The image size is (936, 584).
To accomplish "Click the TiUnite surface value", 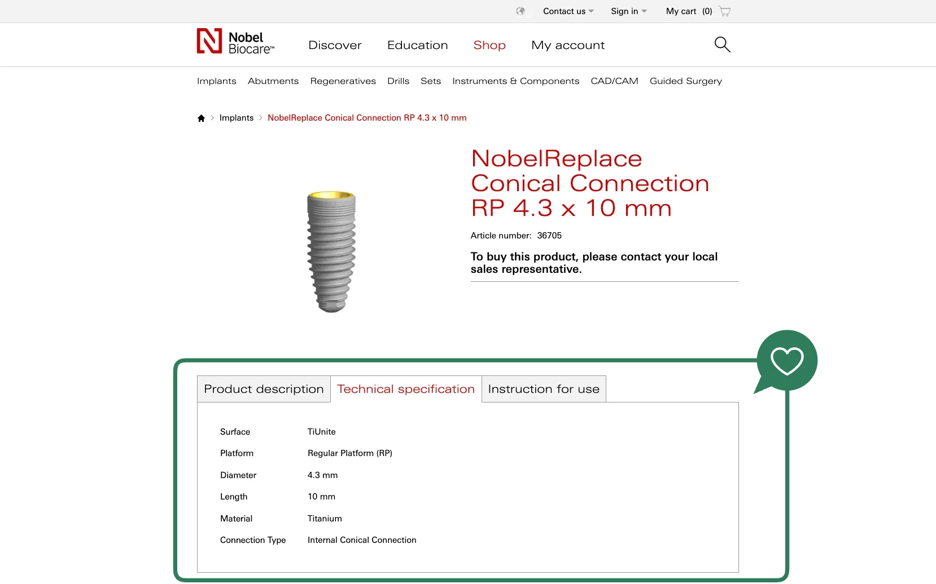I will (322, 432).
